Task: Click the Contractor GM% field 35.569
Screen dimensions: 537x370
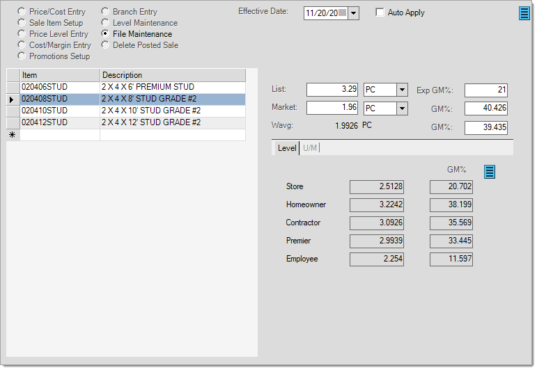Action: coord(451,223)
